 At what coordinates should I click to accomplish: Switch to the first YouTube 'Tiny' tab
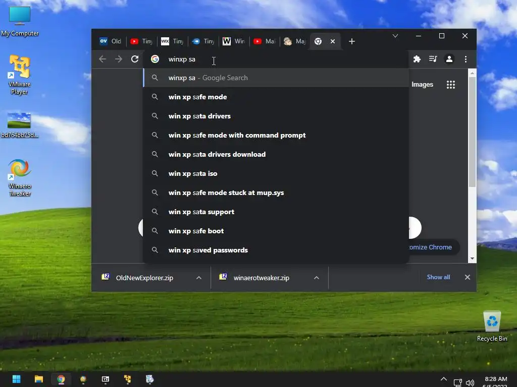coord(141,41)
